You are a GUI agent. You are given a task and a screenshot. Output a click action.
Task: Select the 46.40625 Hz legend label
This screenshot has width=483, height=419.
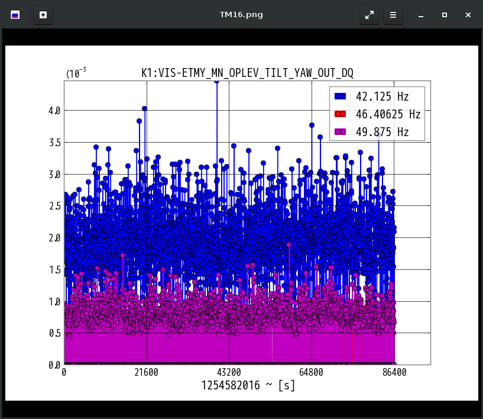pyautogui.click(x=388, y=114)
